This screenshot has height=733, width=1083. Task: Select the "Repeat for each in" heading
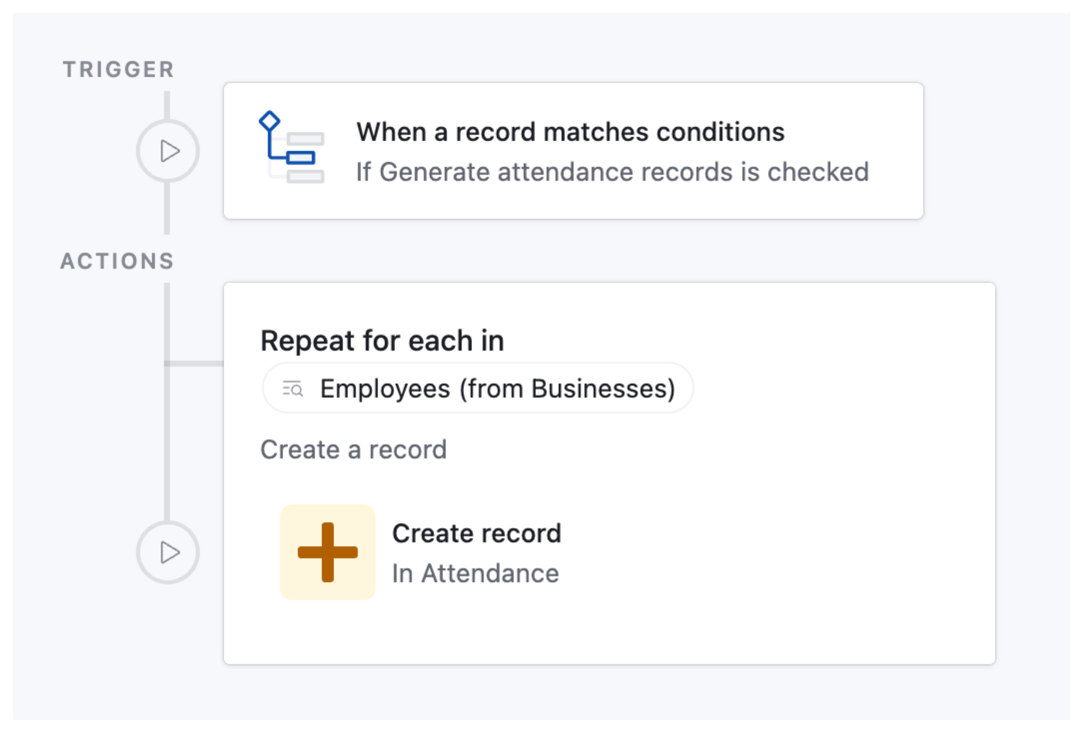click(382, 340)
